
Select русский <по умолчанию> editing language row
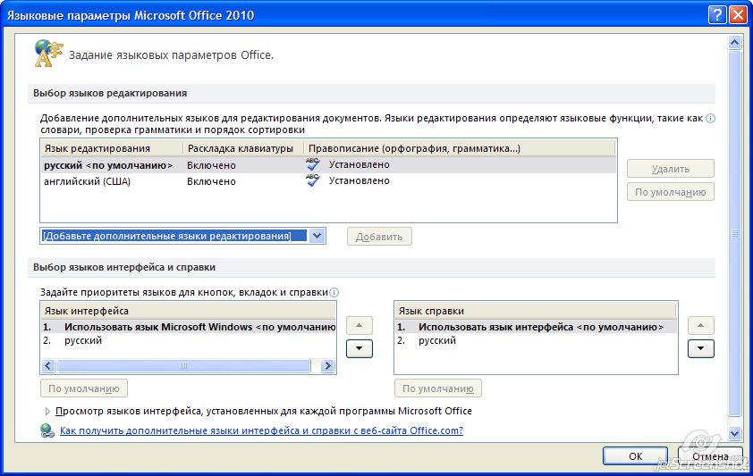click(328, 165)
